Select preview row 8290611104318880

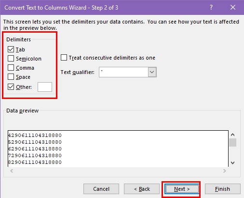[x=35, y=162]
